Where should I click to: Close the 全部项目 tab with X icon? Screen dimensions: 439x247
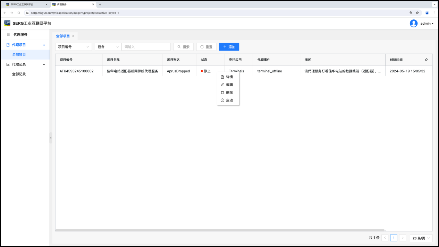click(73, 36)
